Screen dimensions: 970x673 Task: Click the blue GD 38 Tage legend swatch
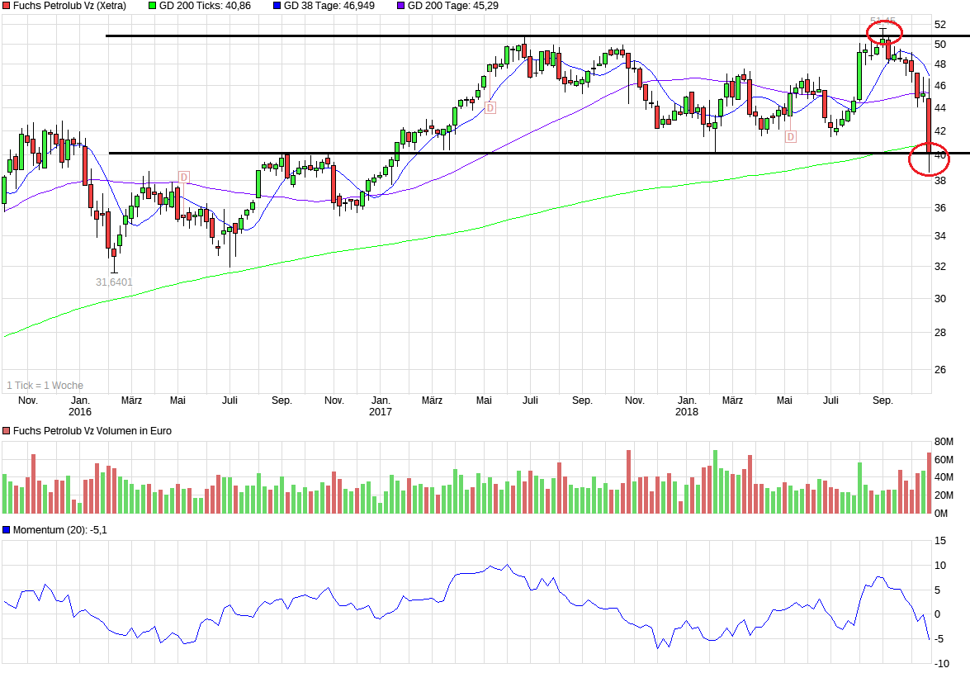click(276, 6)
